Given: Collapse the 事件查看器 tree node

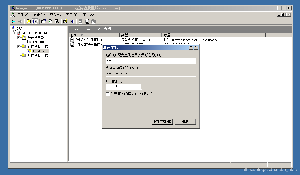Looking at the screenshot, I should coord(19,38).
